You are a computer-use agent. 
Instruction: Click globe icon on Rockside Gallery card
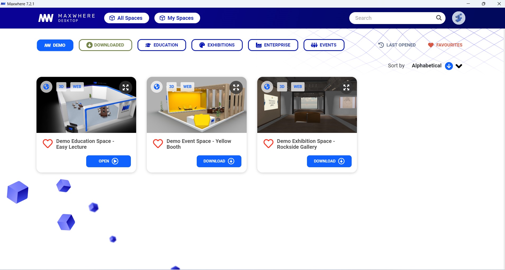click(x=267, y=87)
